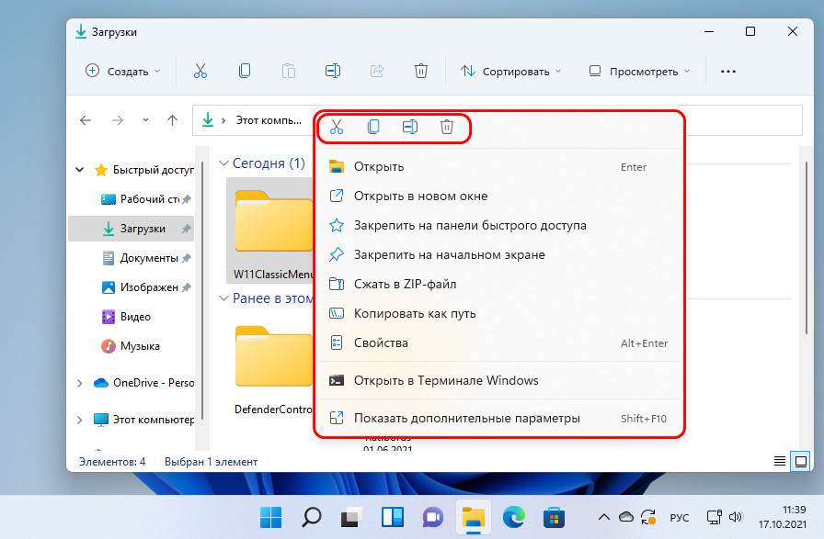Collapse the Сегодня group

(x=223, y=163)
